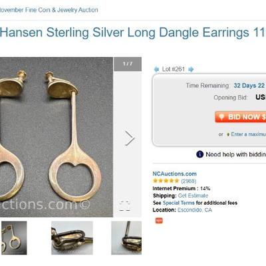Go to previous lot with left arrow

click(156, 69)
